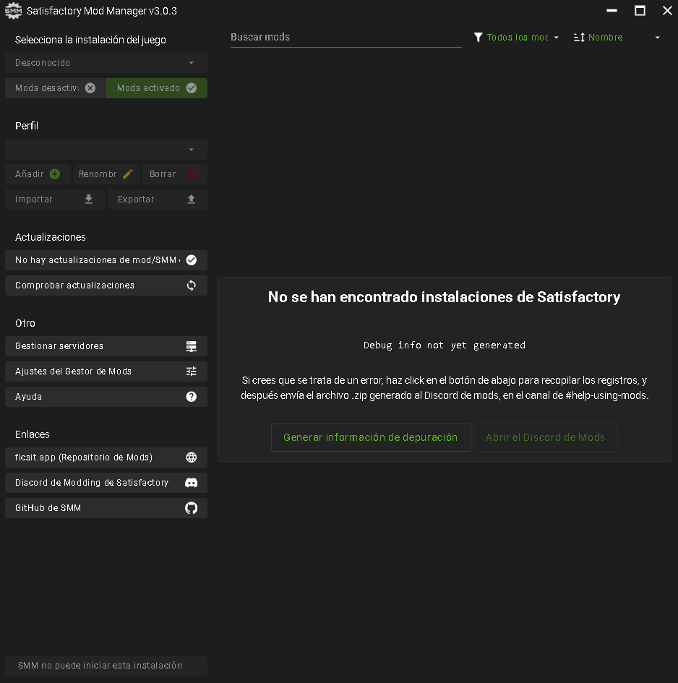
Task: Open Gestionar servidores
Action: 106,346
